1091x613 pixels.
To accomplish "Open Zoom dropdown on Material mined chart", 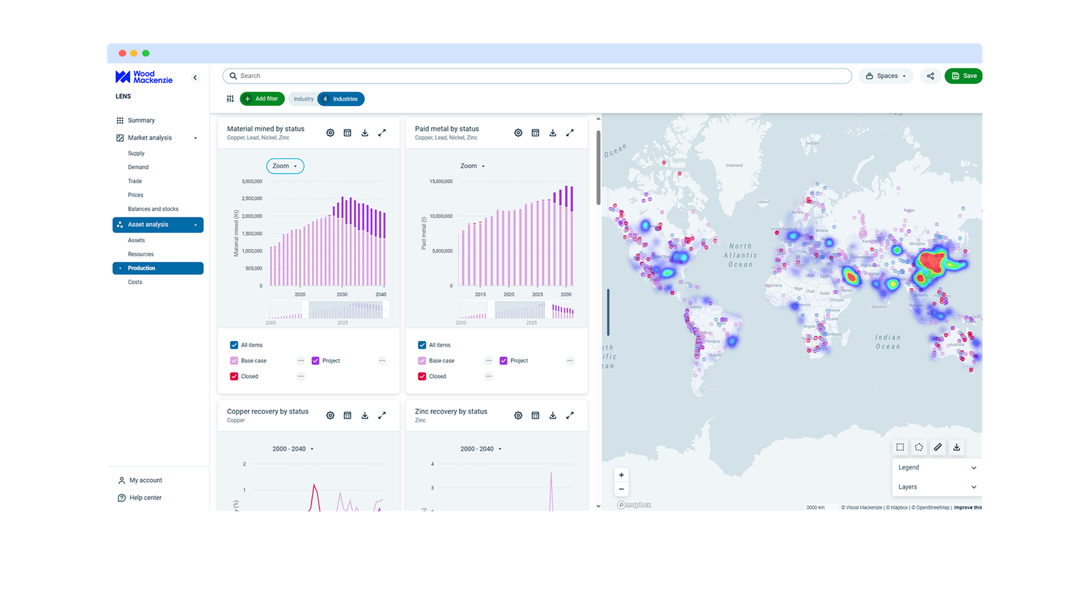I will point(285,166).
